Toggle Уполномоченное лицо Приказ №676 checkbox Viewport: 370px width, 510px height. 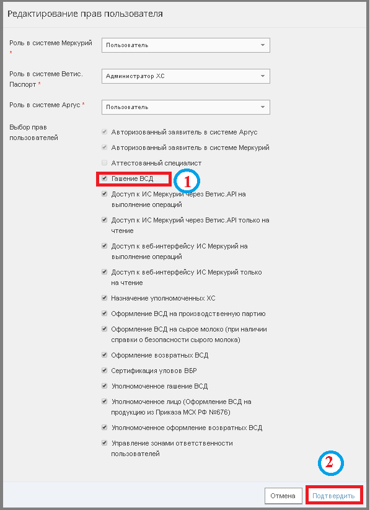105,402
